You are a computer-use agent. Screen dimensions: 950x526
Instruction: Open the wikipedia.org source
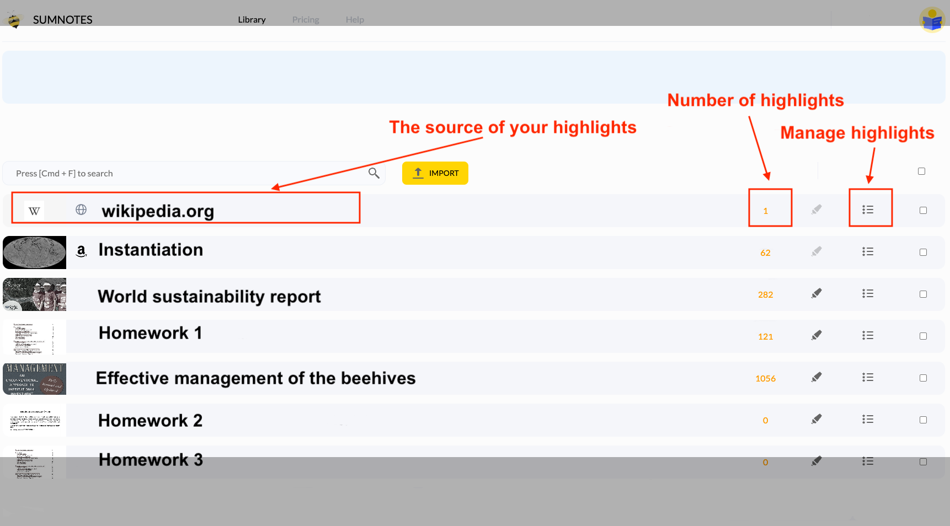[158, 211]
